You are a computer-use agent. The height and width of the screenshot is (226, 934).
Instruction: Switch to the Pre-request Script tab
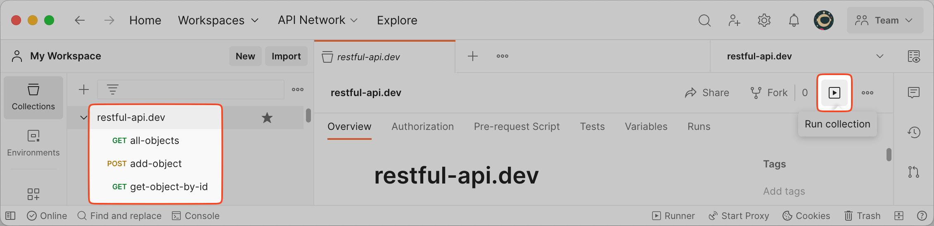(x=517, y=127)
